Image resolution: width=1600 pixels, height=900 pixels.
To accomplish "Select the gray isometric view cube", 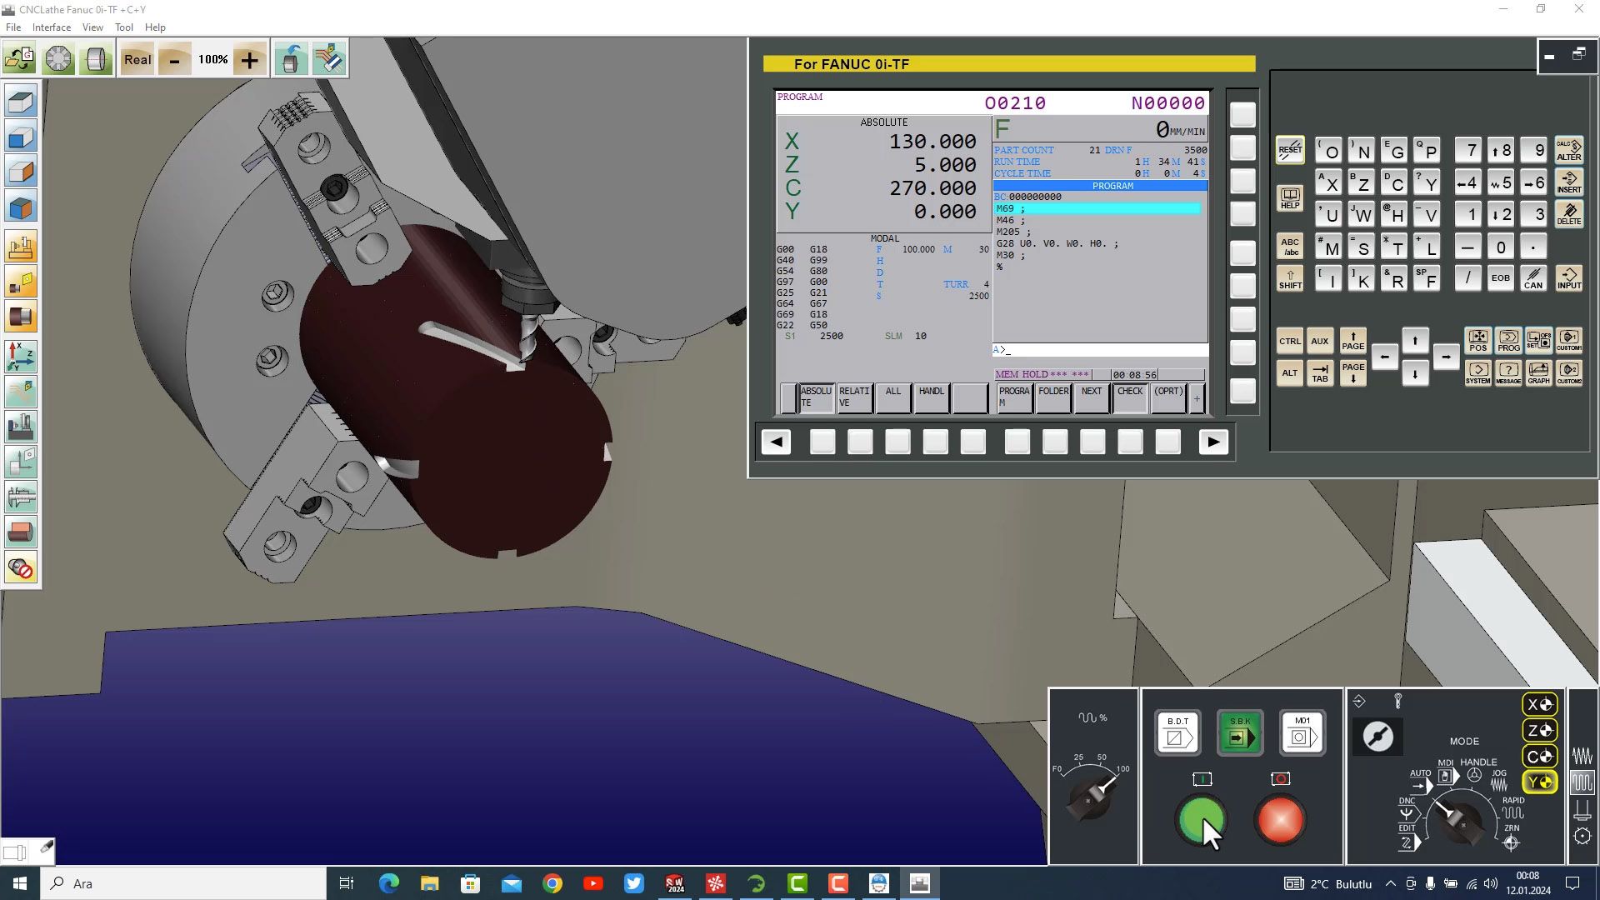I will click(x=21, y=102).
